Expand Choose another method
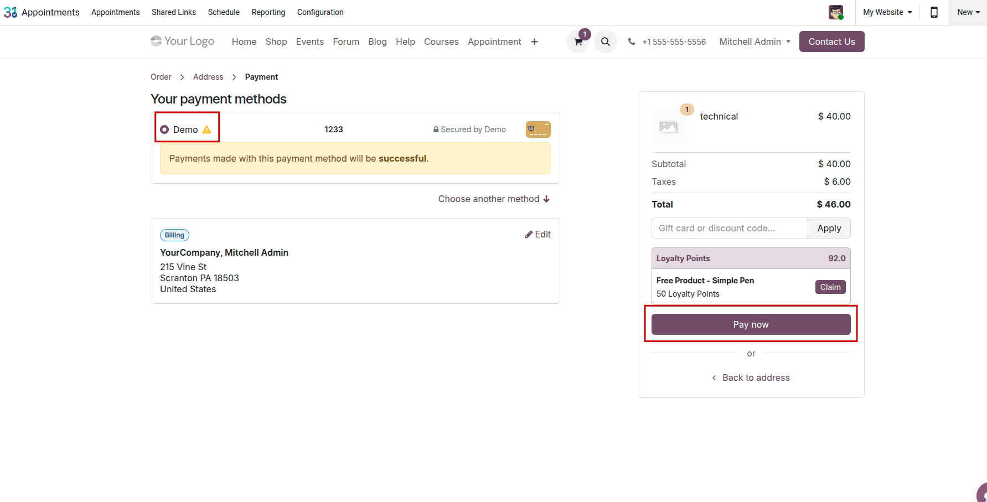 coord(494,199)
